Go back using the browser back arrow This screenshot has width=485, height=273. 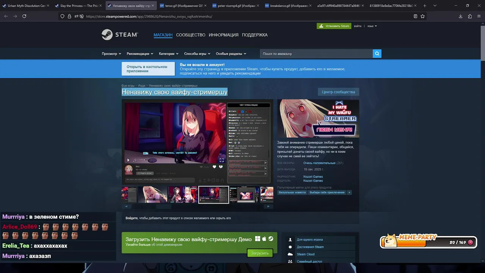(6, 16)
